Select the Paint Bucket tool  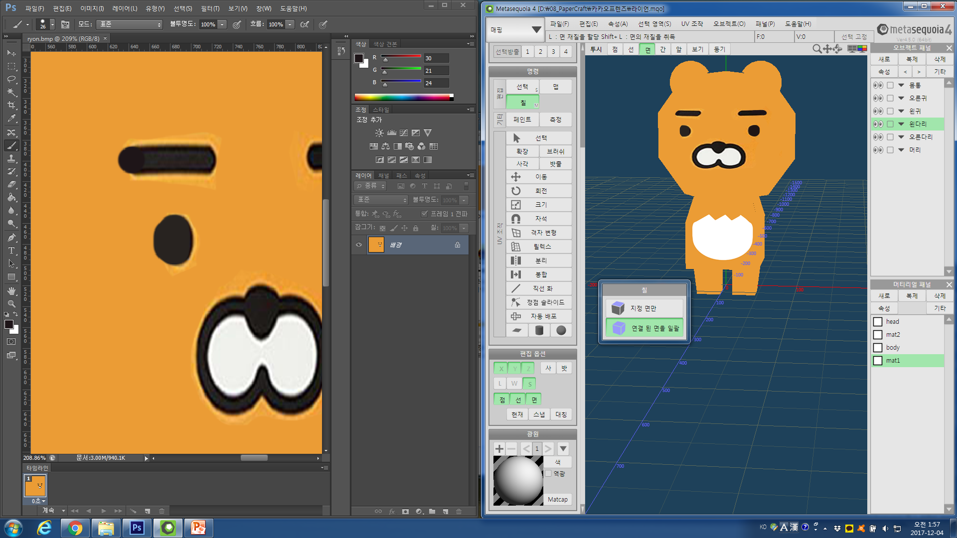pyautogui.click(x=11, y=197)
